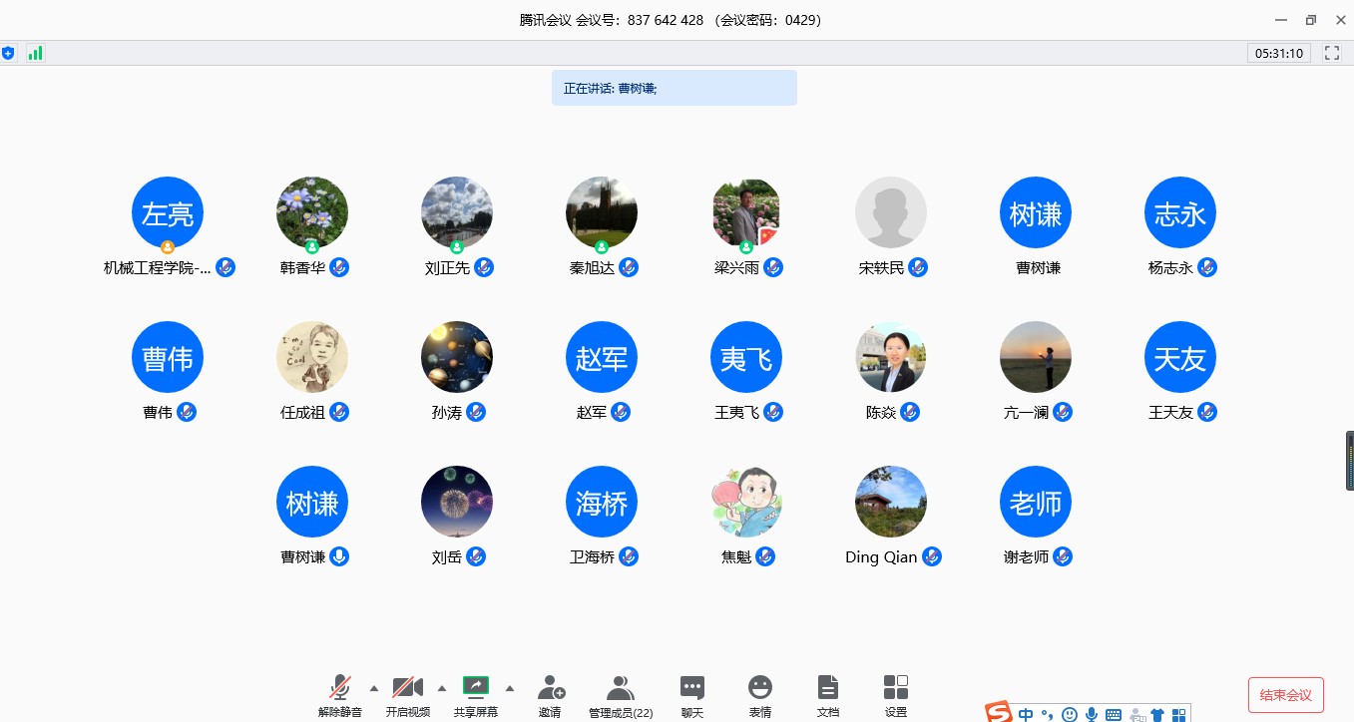Viewport: 1354px width, 722px height.
Task: Click the 05:31:10 meeting timer
Action: (1278, 53)
